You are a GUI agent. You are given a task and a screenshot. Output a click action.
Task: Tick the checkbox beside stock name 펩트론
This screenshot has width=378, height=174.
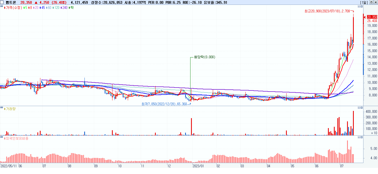pos(2,2)
